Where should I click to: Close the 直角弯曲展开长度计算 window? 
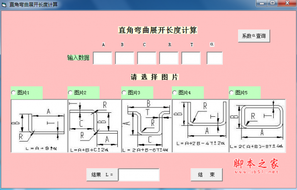tap(287, 3)
